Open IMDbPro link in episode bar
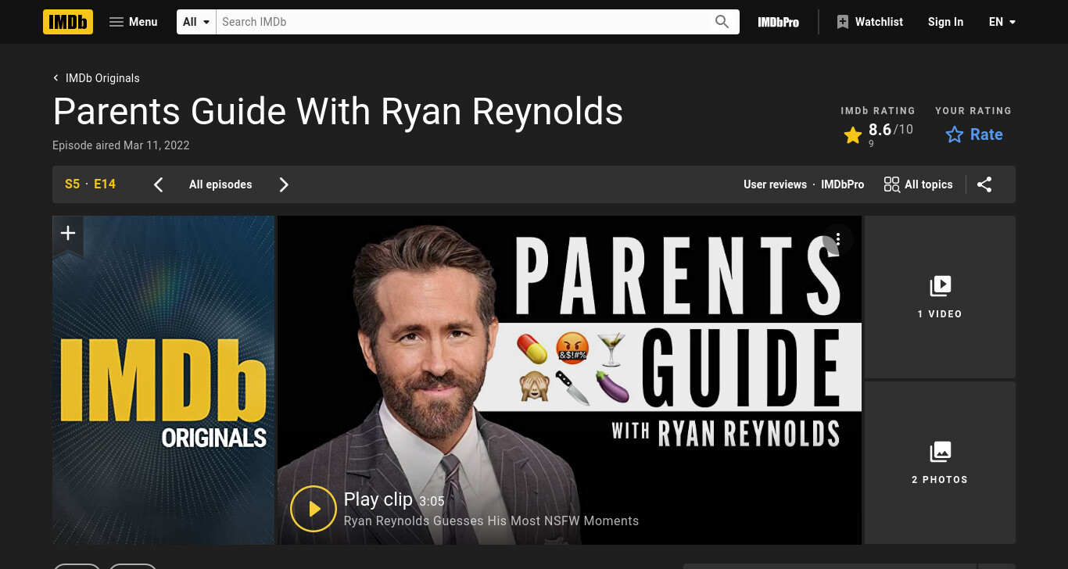 pyautogui.click(x=842, y=184)
